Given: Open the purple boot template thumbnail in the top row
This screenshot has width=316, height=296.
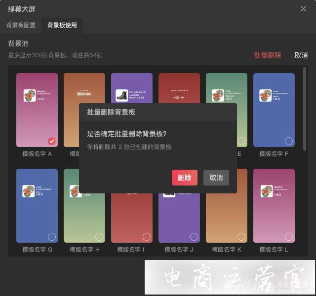Looking at the screenshot, I should [132, 88].
